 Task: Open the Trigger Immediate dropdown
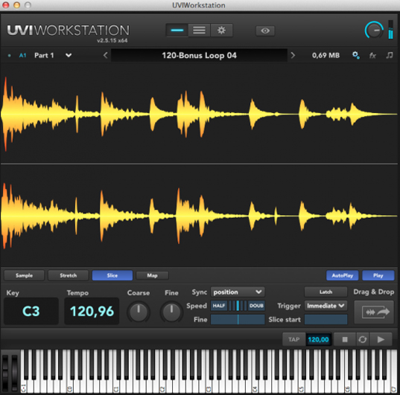click(x=326, y=306)
